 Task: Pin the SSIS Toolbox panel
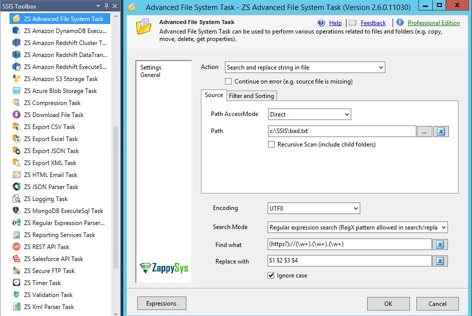(x=106, y=6)
